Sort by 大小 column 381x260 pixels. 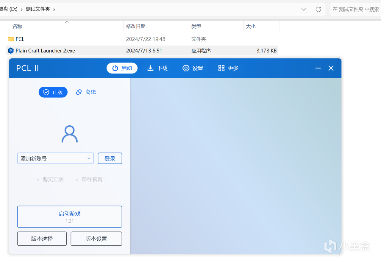[x=251, y=26]
